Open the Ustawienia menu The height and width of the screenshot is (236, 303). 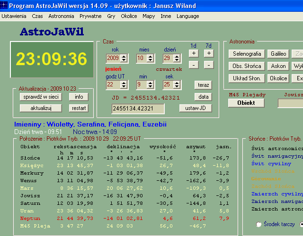[x=14, y=16]
